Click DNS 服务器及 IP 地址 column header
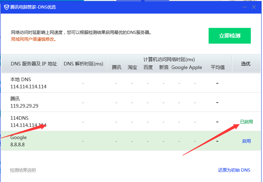The image size is (263, 182). coord(34,64)
